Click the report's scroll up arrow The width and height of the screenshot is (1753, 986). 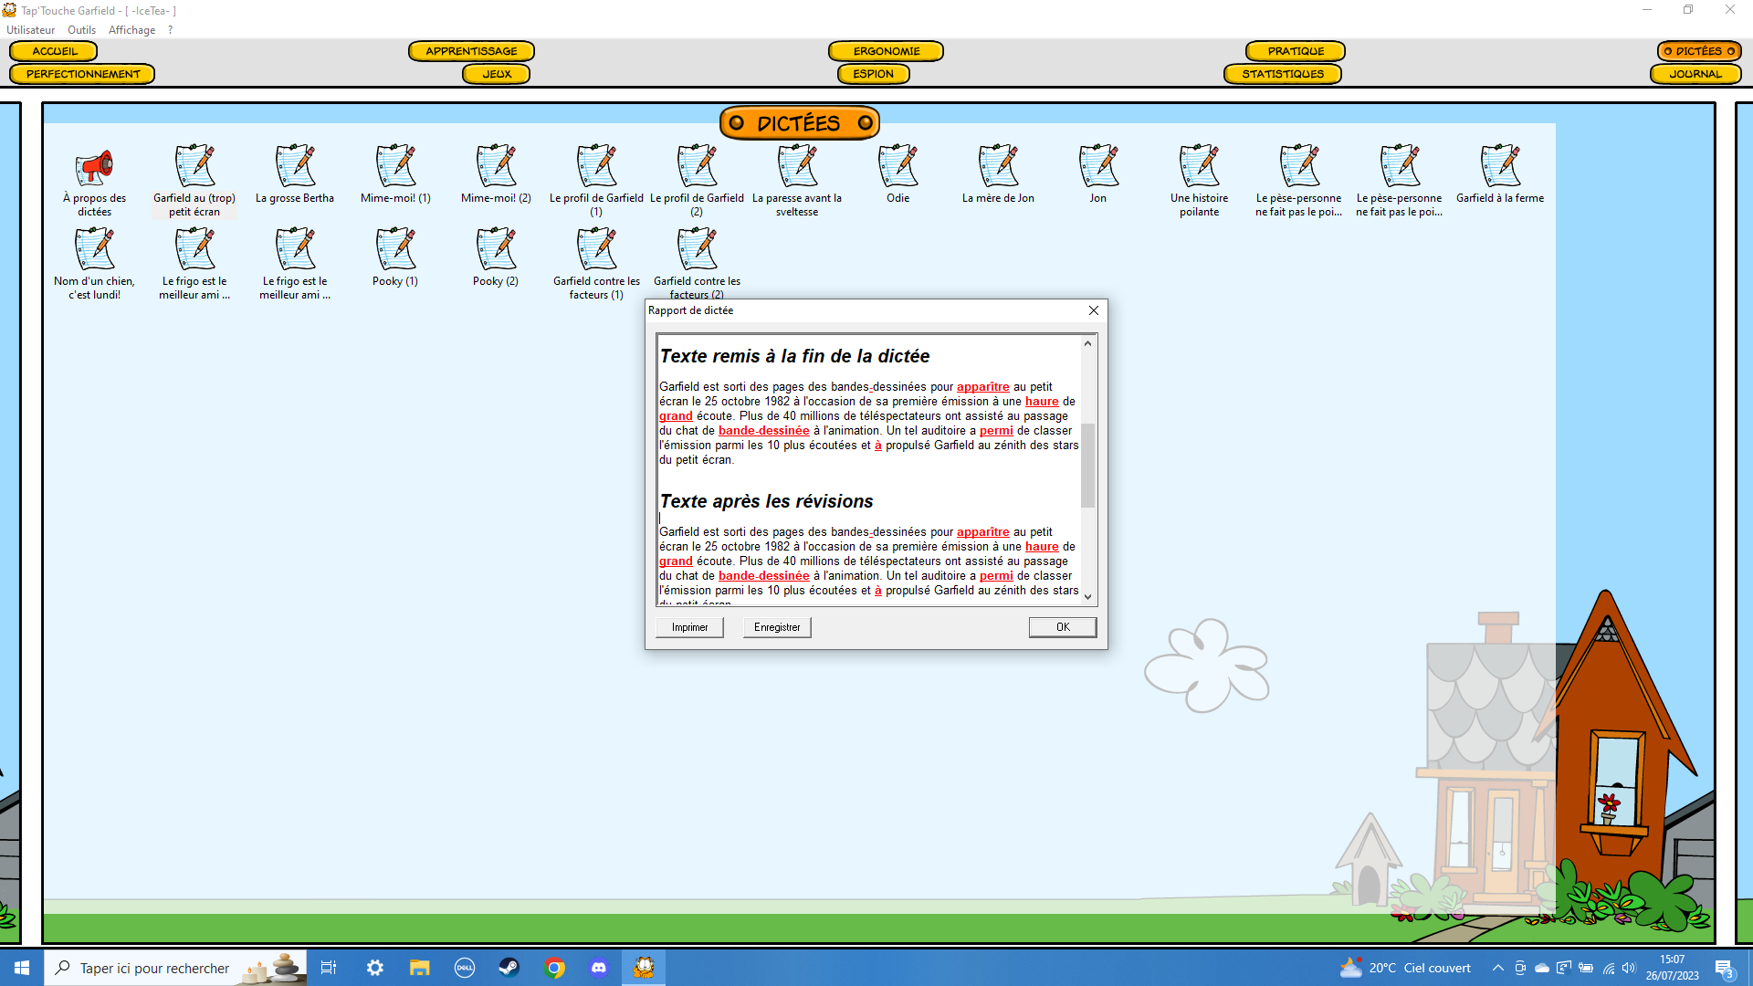click(x=1087, y=343)
